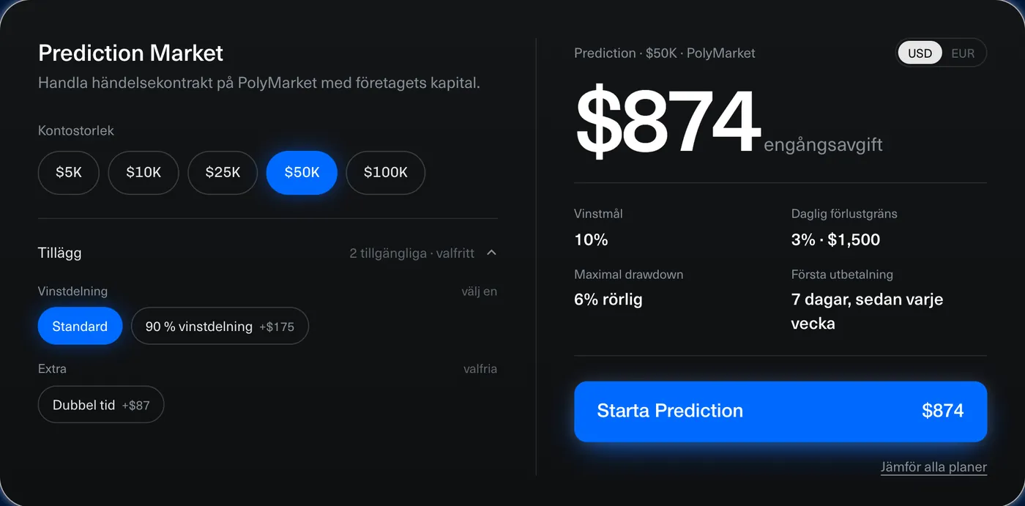This screenshot has width=1025, height=506.
Task: Select Standard vinstdelning option
Action: point(80,327)
